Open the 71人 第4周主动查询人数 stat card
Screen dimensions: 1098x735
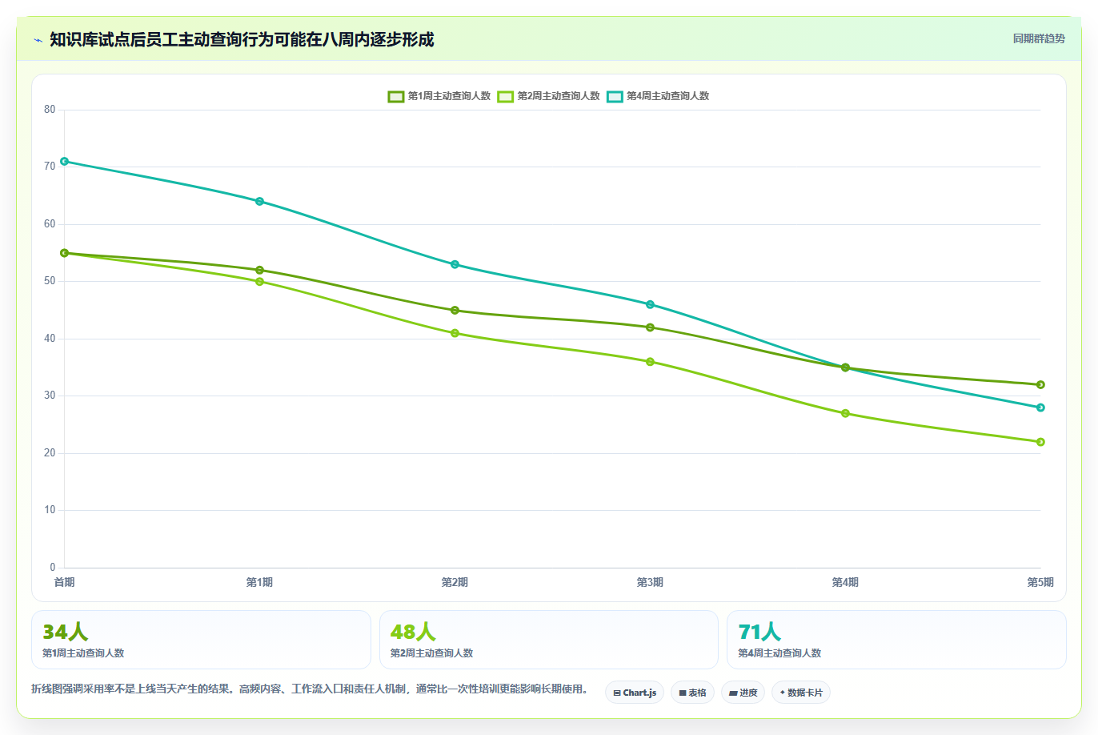(x=896, y=640)
